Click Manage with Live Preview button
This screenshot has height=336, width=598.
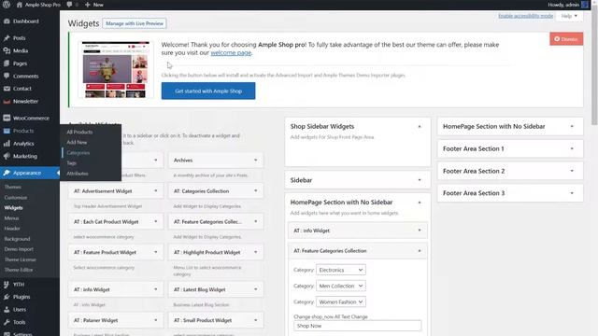pos(135,23)
